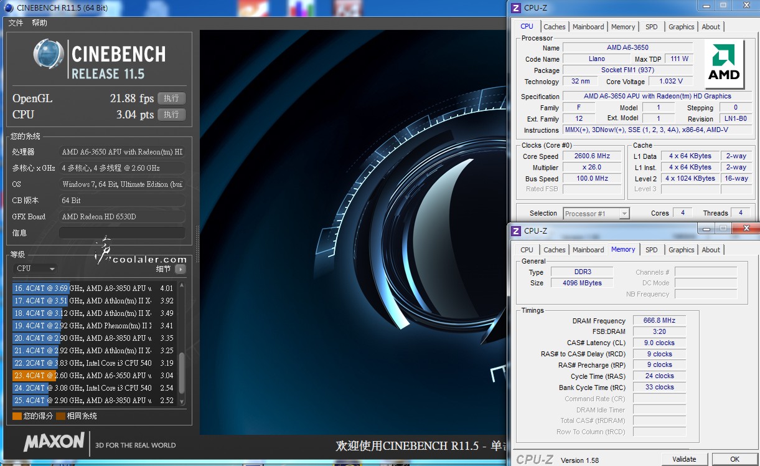
Task: Select ranking row 22 Intel Core i3 3.19
Action: tap(93, 363)
